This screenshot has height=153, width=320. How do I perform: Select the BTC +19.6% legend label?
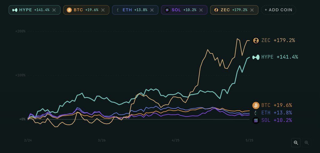pyautogui.click(x=277, y=105)
